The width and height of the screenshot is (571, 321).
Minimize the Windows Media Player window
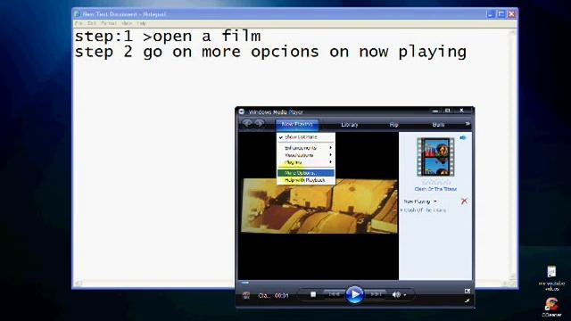click(x=435, y=111)
